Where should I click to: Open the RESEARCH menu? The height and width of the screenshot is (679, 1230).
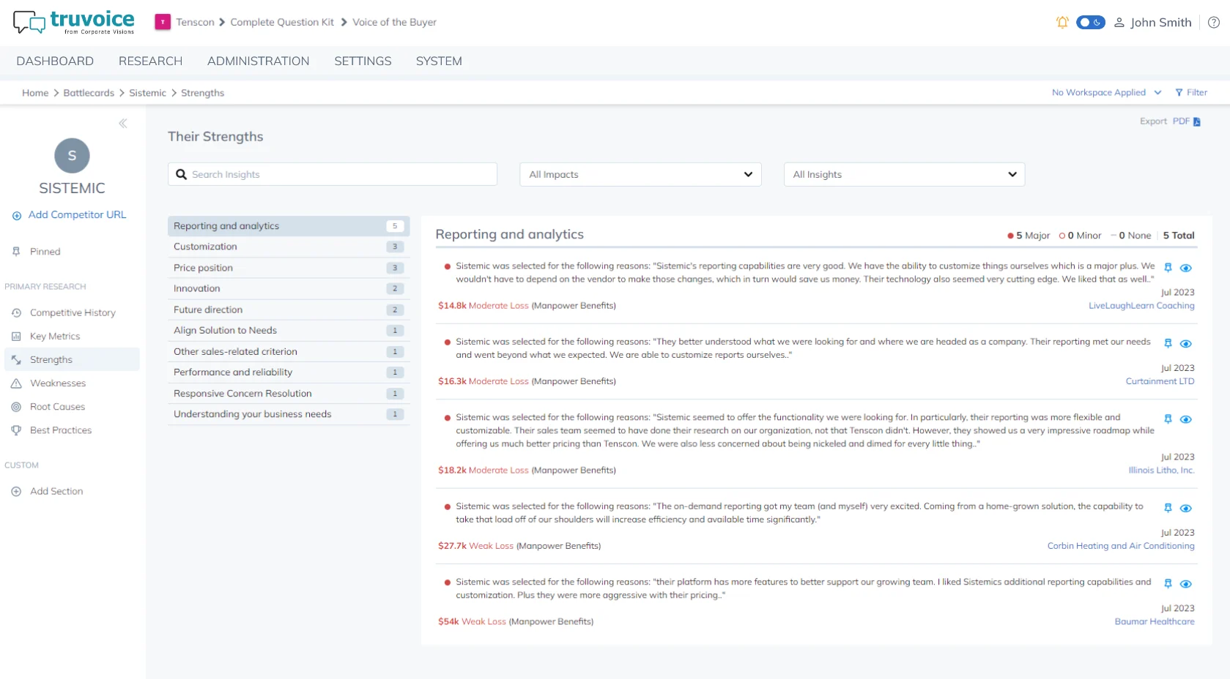(150, 61)
